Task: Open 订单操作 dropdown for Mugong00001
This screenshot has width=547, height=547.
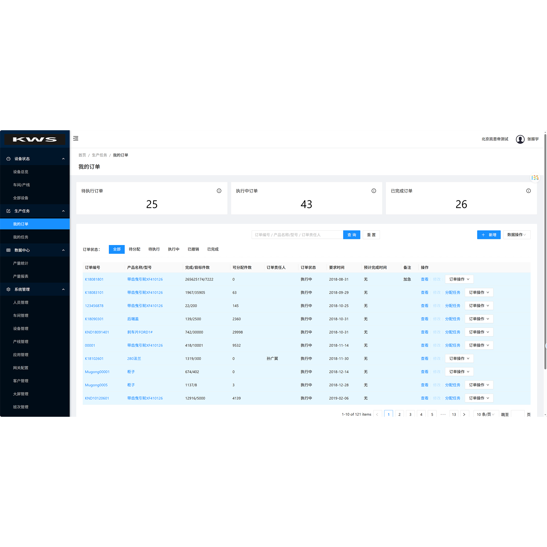Action: [459, 372]
